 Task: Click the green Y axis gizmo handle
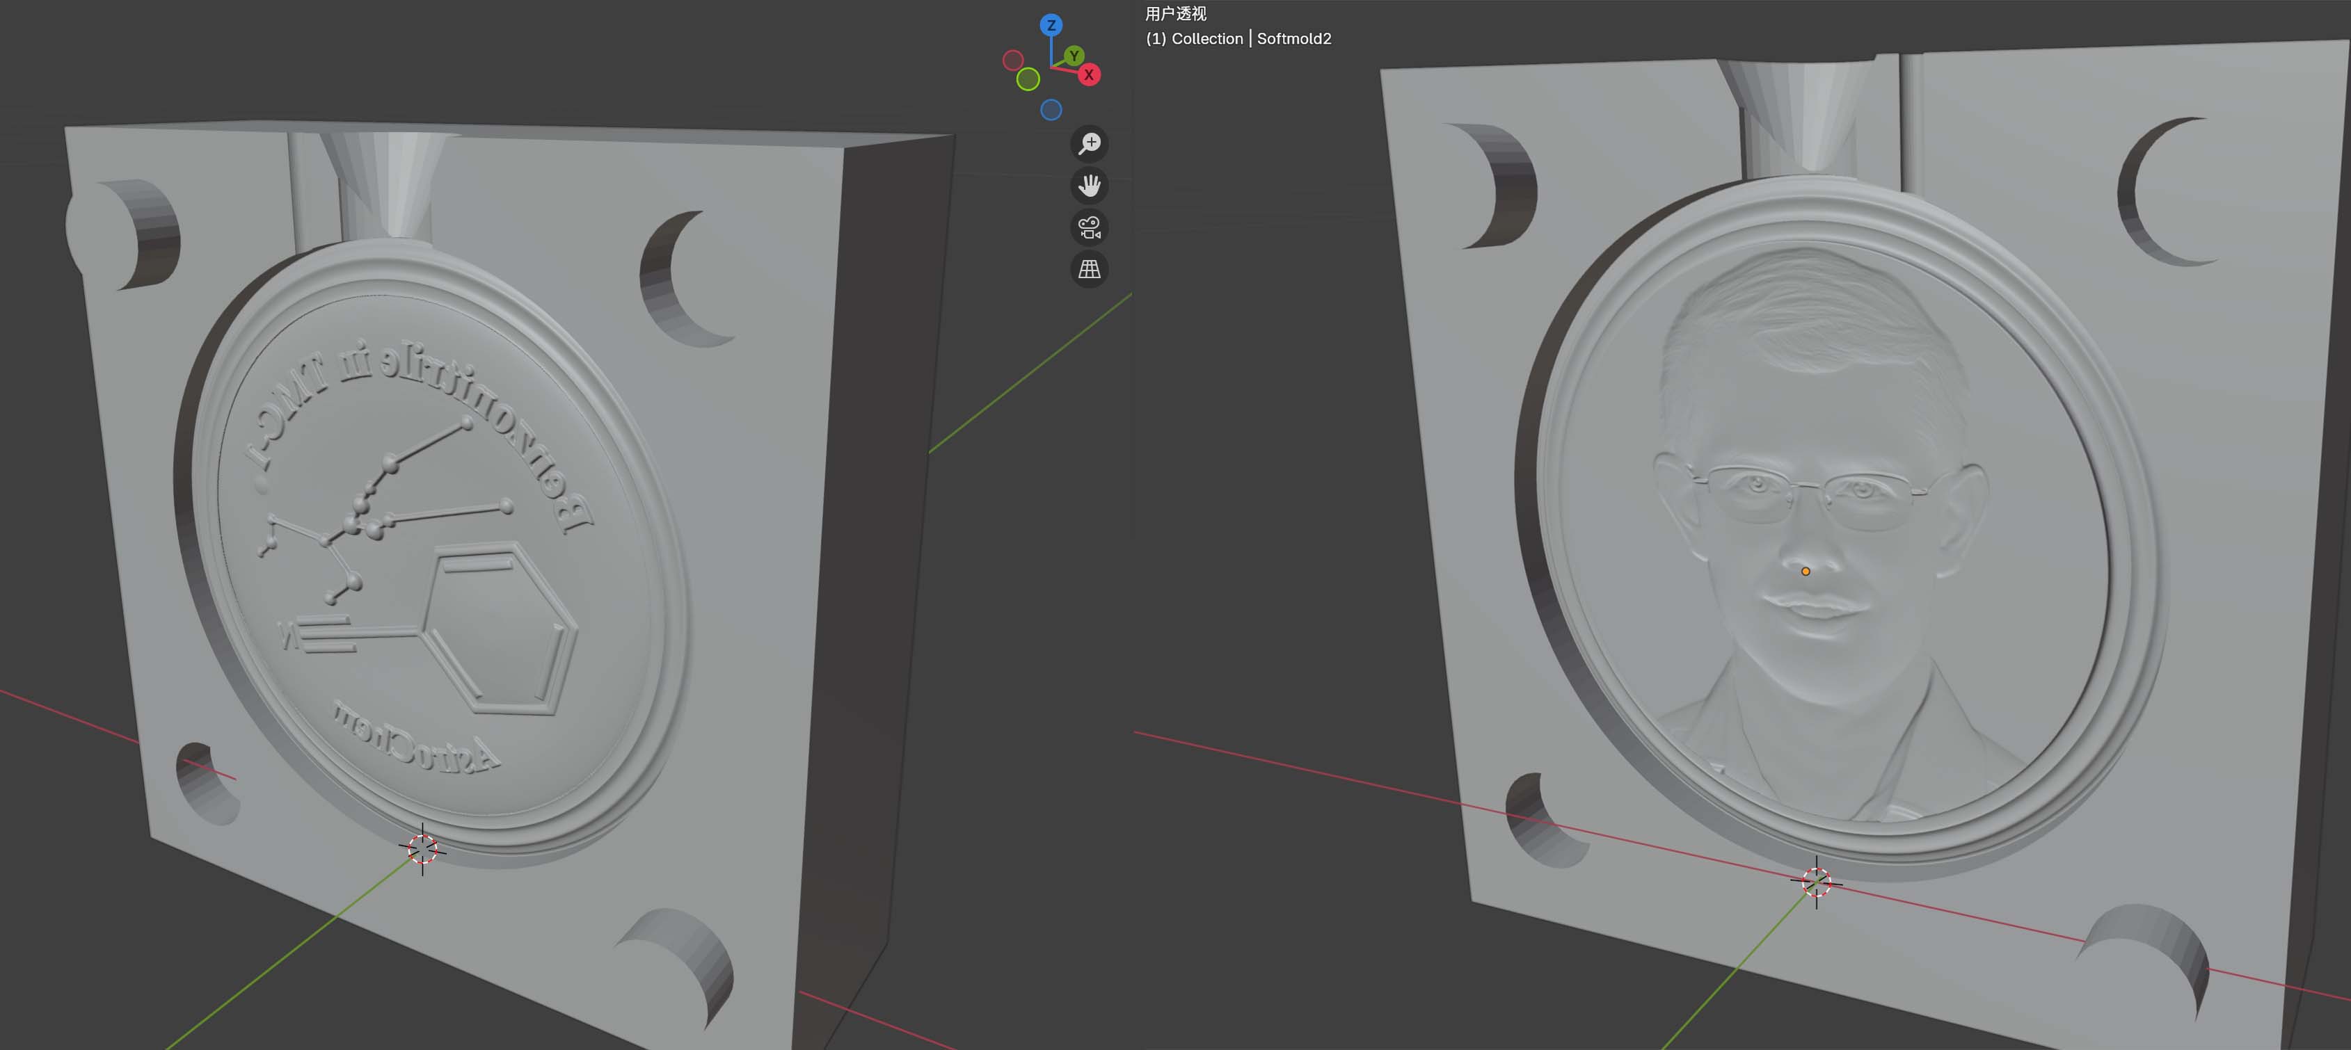click(x=1074, y=56)
